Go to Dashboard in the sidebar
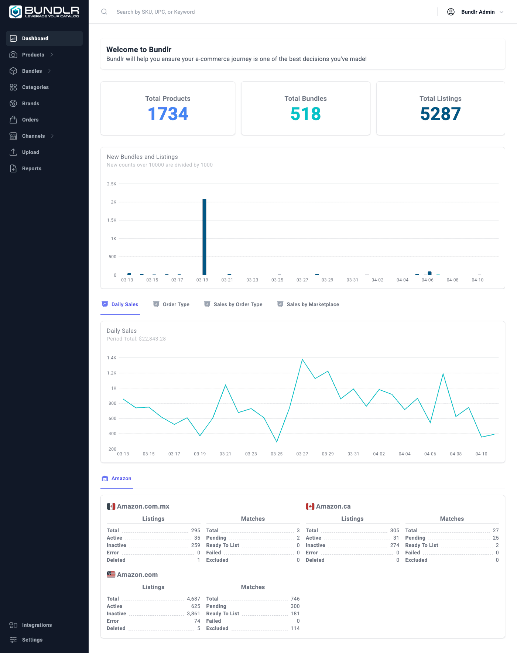The image size is (517, 653). tap(35, 38)
